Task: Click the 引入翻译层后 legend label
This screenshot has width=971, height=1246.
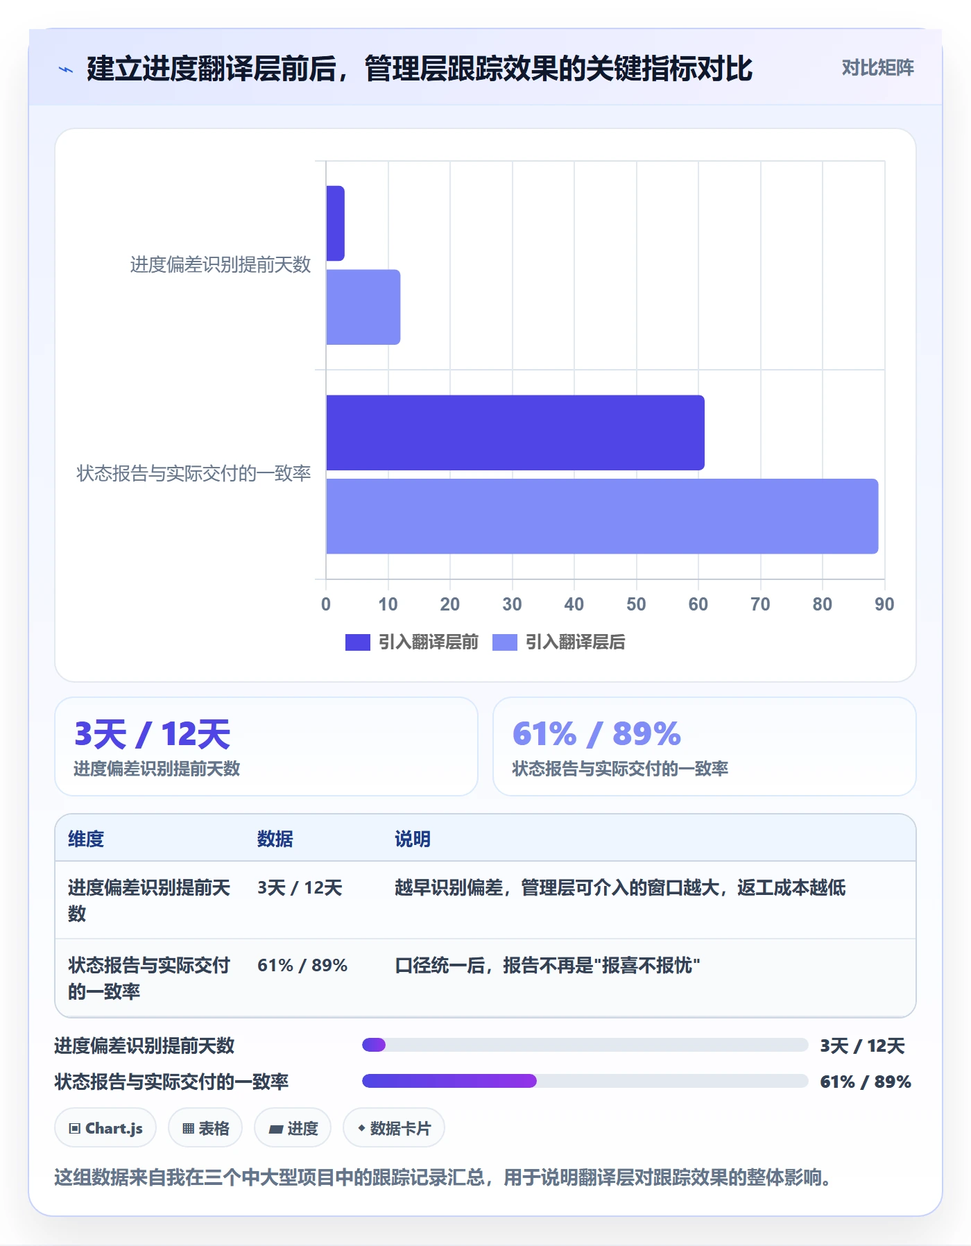Action: tap(575, 642)
